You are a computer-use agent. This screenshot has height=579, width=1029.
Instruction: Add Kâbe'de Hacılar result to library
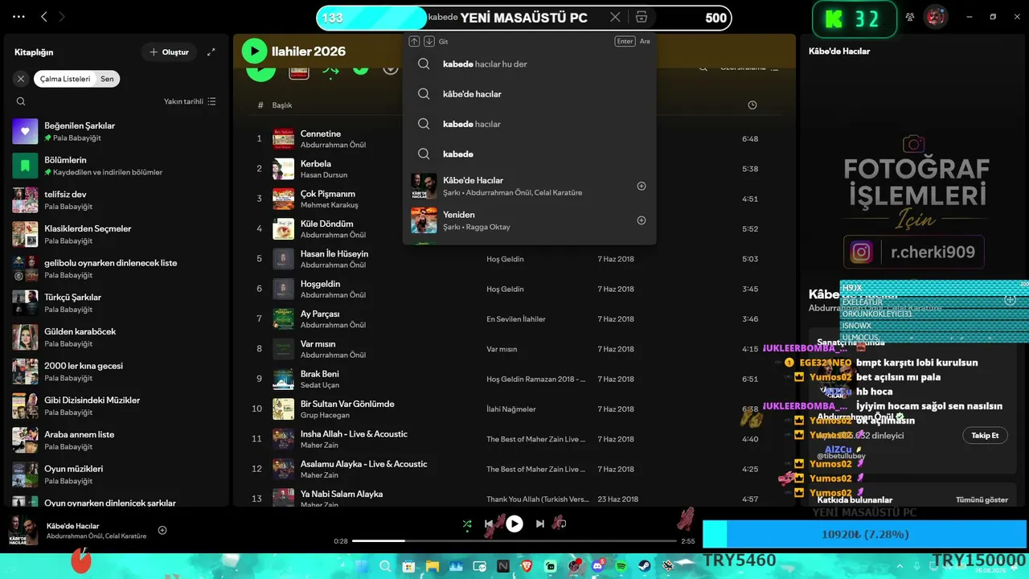[642, 186]
